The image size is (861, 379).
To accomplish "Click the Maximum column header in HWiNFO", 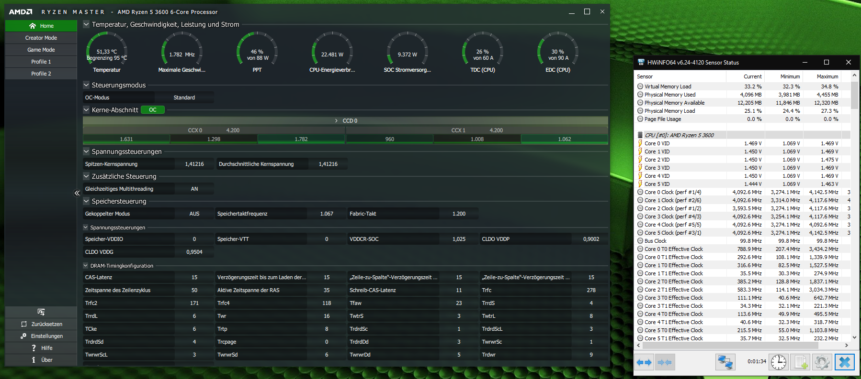I will tap(822, 76).
